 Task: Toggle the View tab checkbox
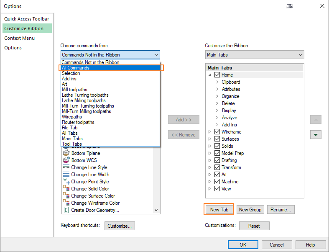pyautogui.click(x=217, y=189)
